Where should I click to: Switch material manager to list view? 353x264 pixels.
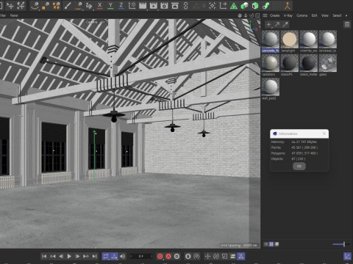point(266,244)
